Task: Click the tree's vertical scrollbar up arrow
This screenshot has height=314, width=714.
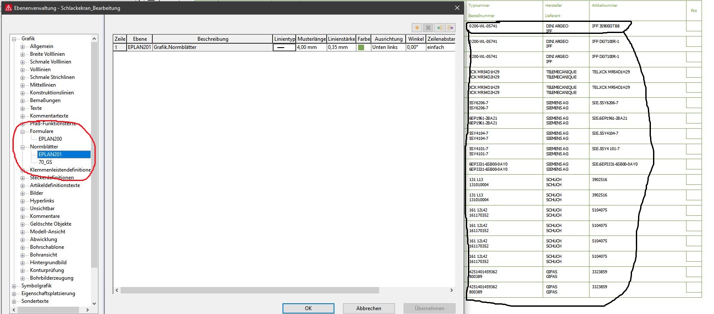Action: click(x=94, y=39)
